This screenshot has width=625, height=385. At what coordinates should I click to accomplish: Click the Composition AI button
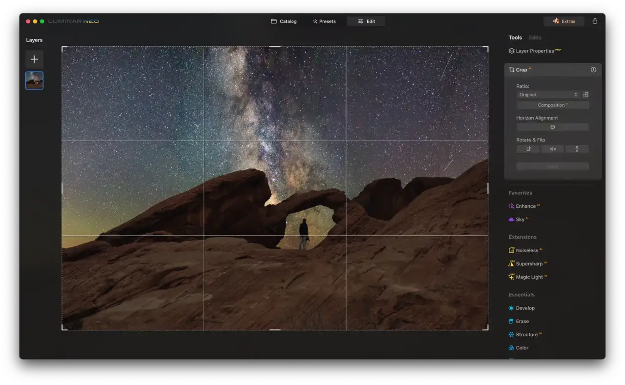point(552,105)
